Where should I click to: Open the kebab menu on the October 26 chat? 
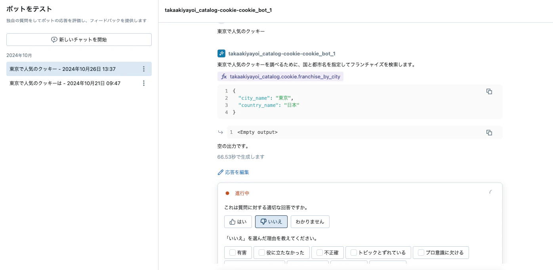[144, 69]
